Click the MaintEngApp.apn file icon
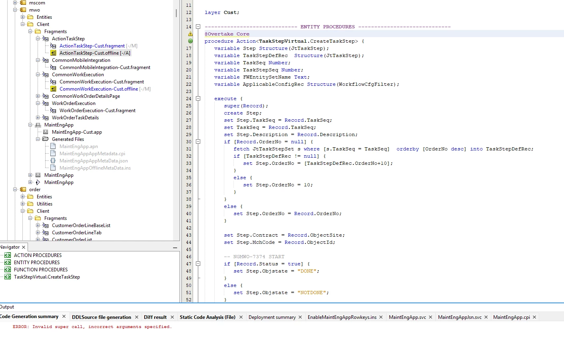The height and width of the screenshot is (346, 564). pyautogui.click(x=53, y=146)
